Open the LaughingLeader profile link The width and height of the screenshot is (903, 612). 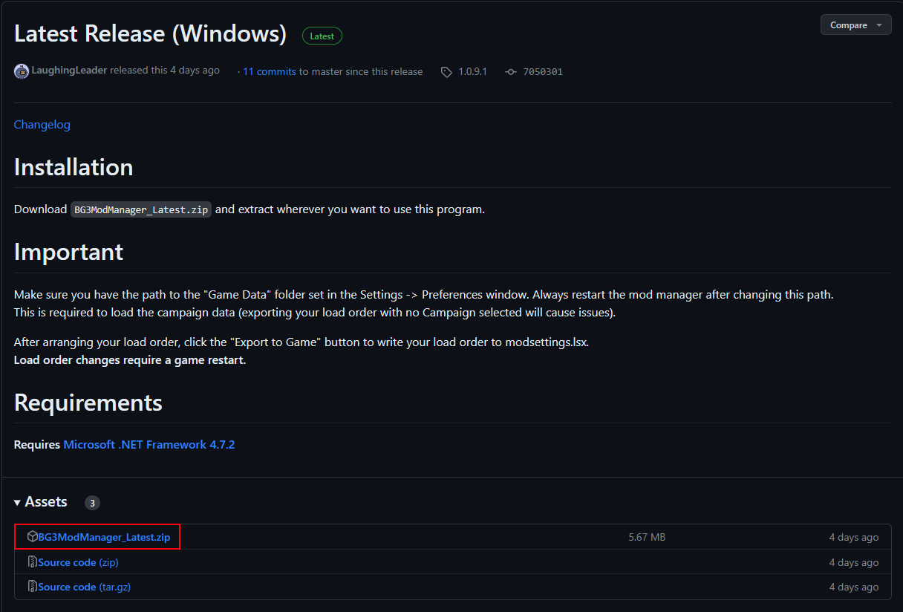pyautogui.click(x=69, y=71)
